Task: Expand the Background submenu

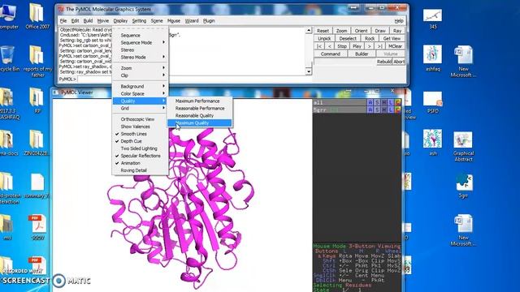Action: click(x=141, y=86)
